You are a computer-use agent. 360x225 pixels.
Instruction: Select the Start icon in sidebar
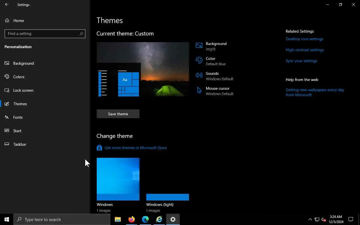[x=7, y=131]
